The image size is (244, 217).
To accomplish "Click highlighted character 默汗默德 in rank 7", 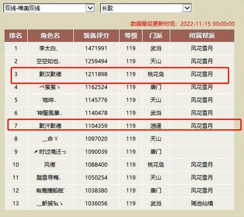I will 50,125.
